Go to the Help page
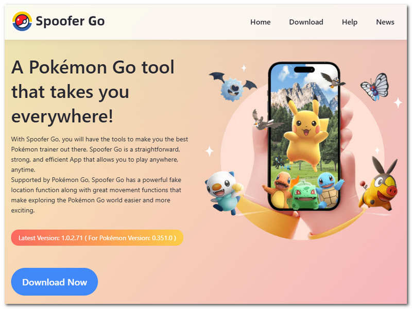 click(x=350, y=22)
